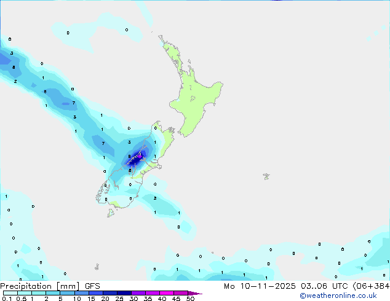Pick the 25–30 mm dark navy swatch
This screenshot has width=390, height=301.
click(124, 293)
